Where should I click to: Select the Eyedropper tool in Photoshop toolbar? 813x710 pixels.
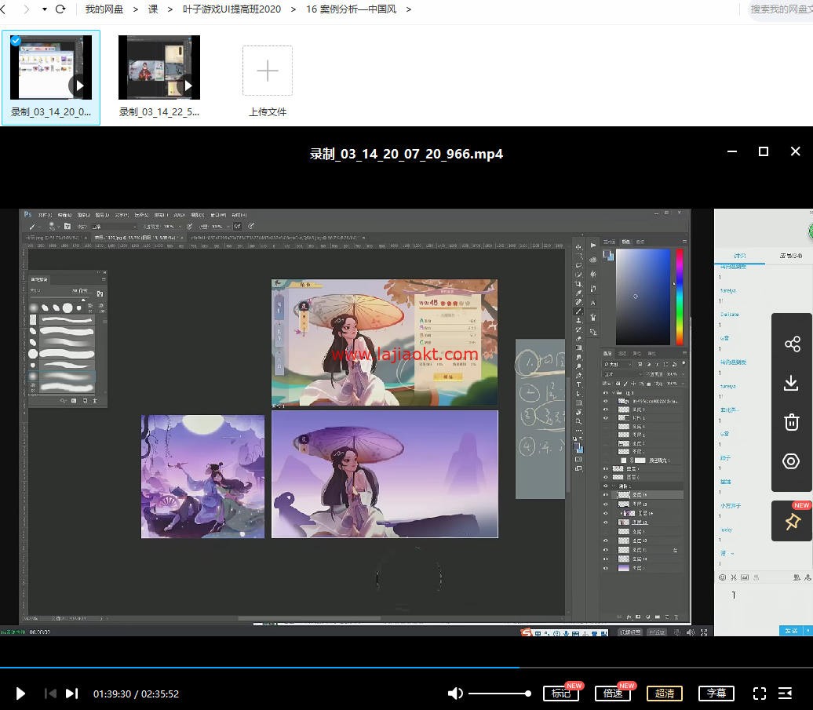(578, 293)
